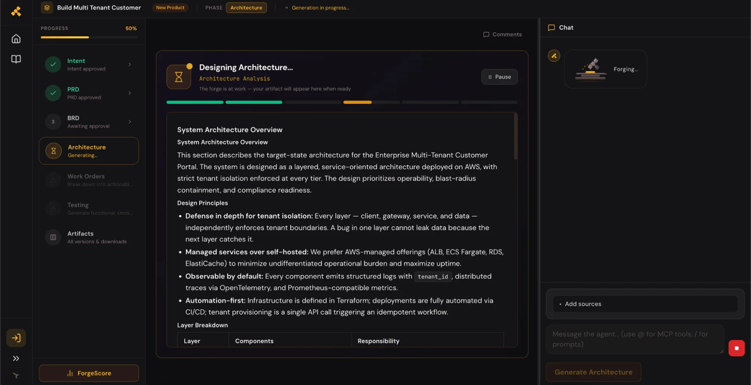Click the overall progress bar at 50%
The width and height of the screenshot is (751, 385).
[89, 37]
